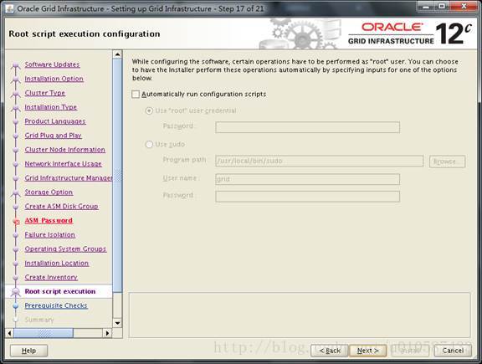Viewport: 482px width, 364px height.
Task: Go to the Storage Option step
Action: coord(49,192)
